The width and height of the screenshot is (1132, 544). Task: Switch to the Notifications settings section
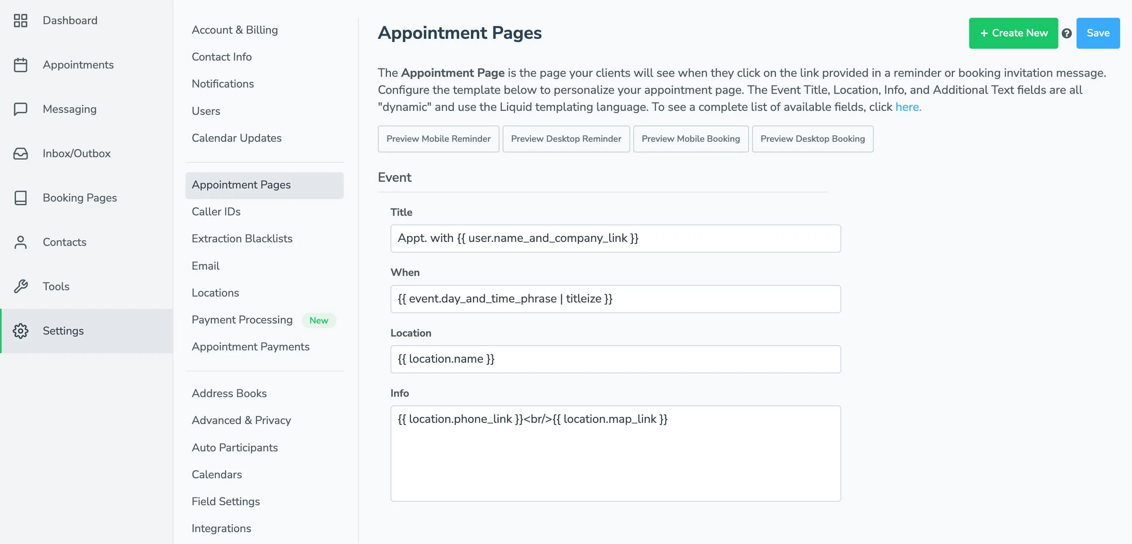[223, 84]
